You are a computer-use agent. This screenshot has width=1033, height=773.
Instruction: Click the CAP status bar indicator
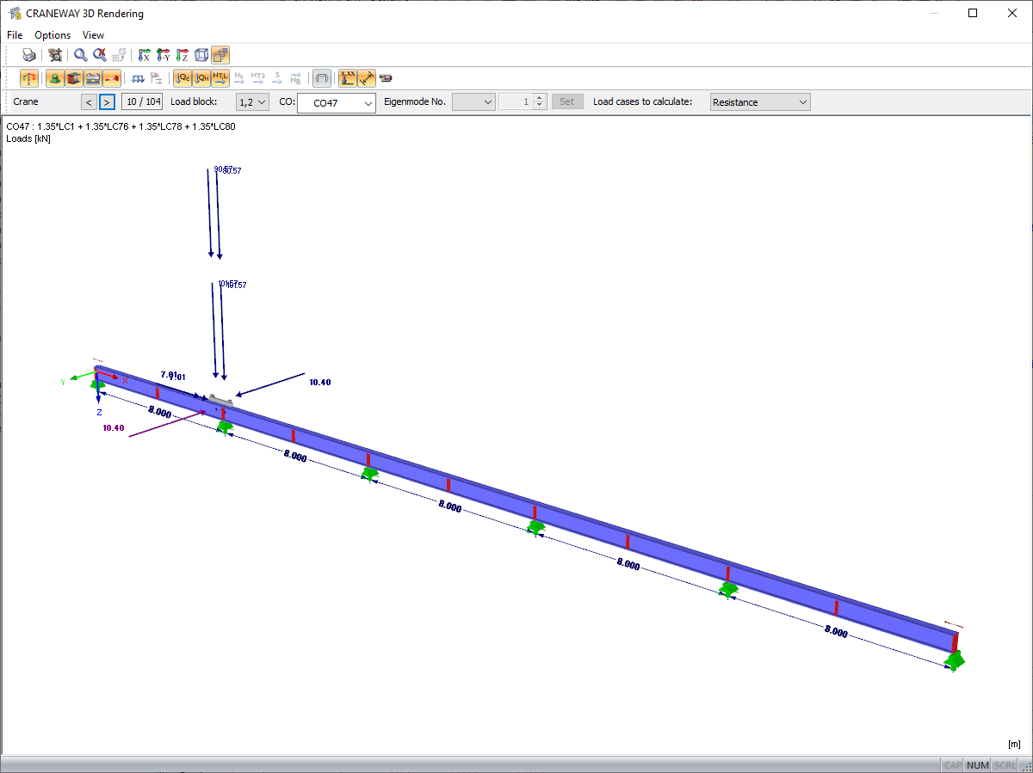coord(953,765)
